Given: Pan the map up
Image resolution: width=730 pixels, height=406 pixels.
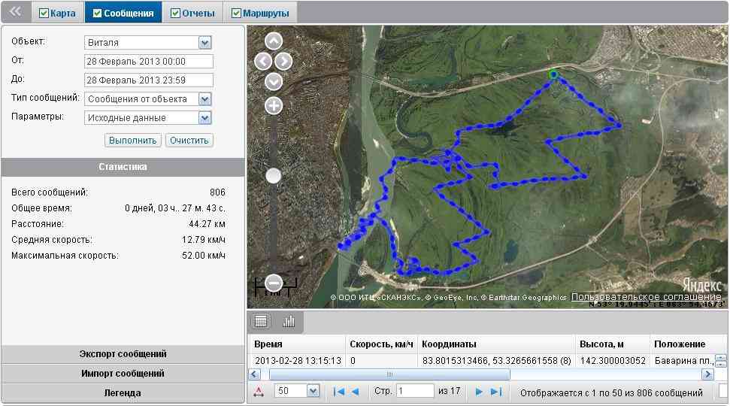Looking at the screenshot, I should point(274,41).
